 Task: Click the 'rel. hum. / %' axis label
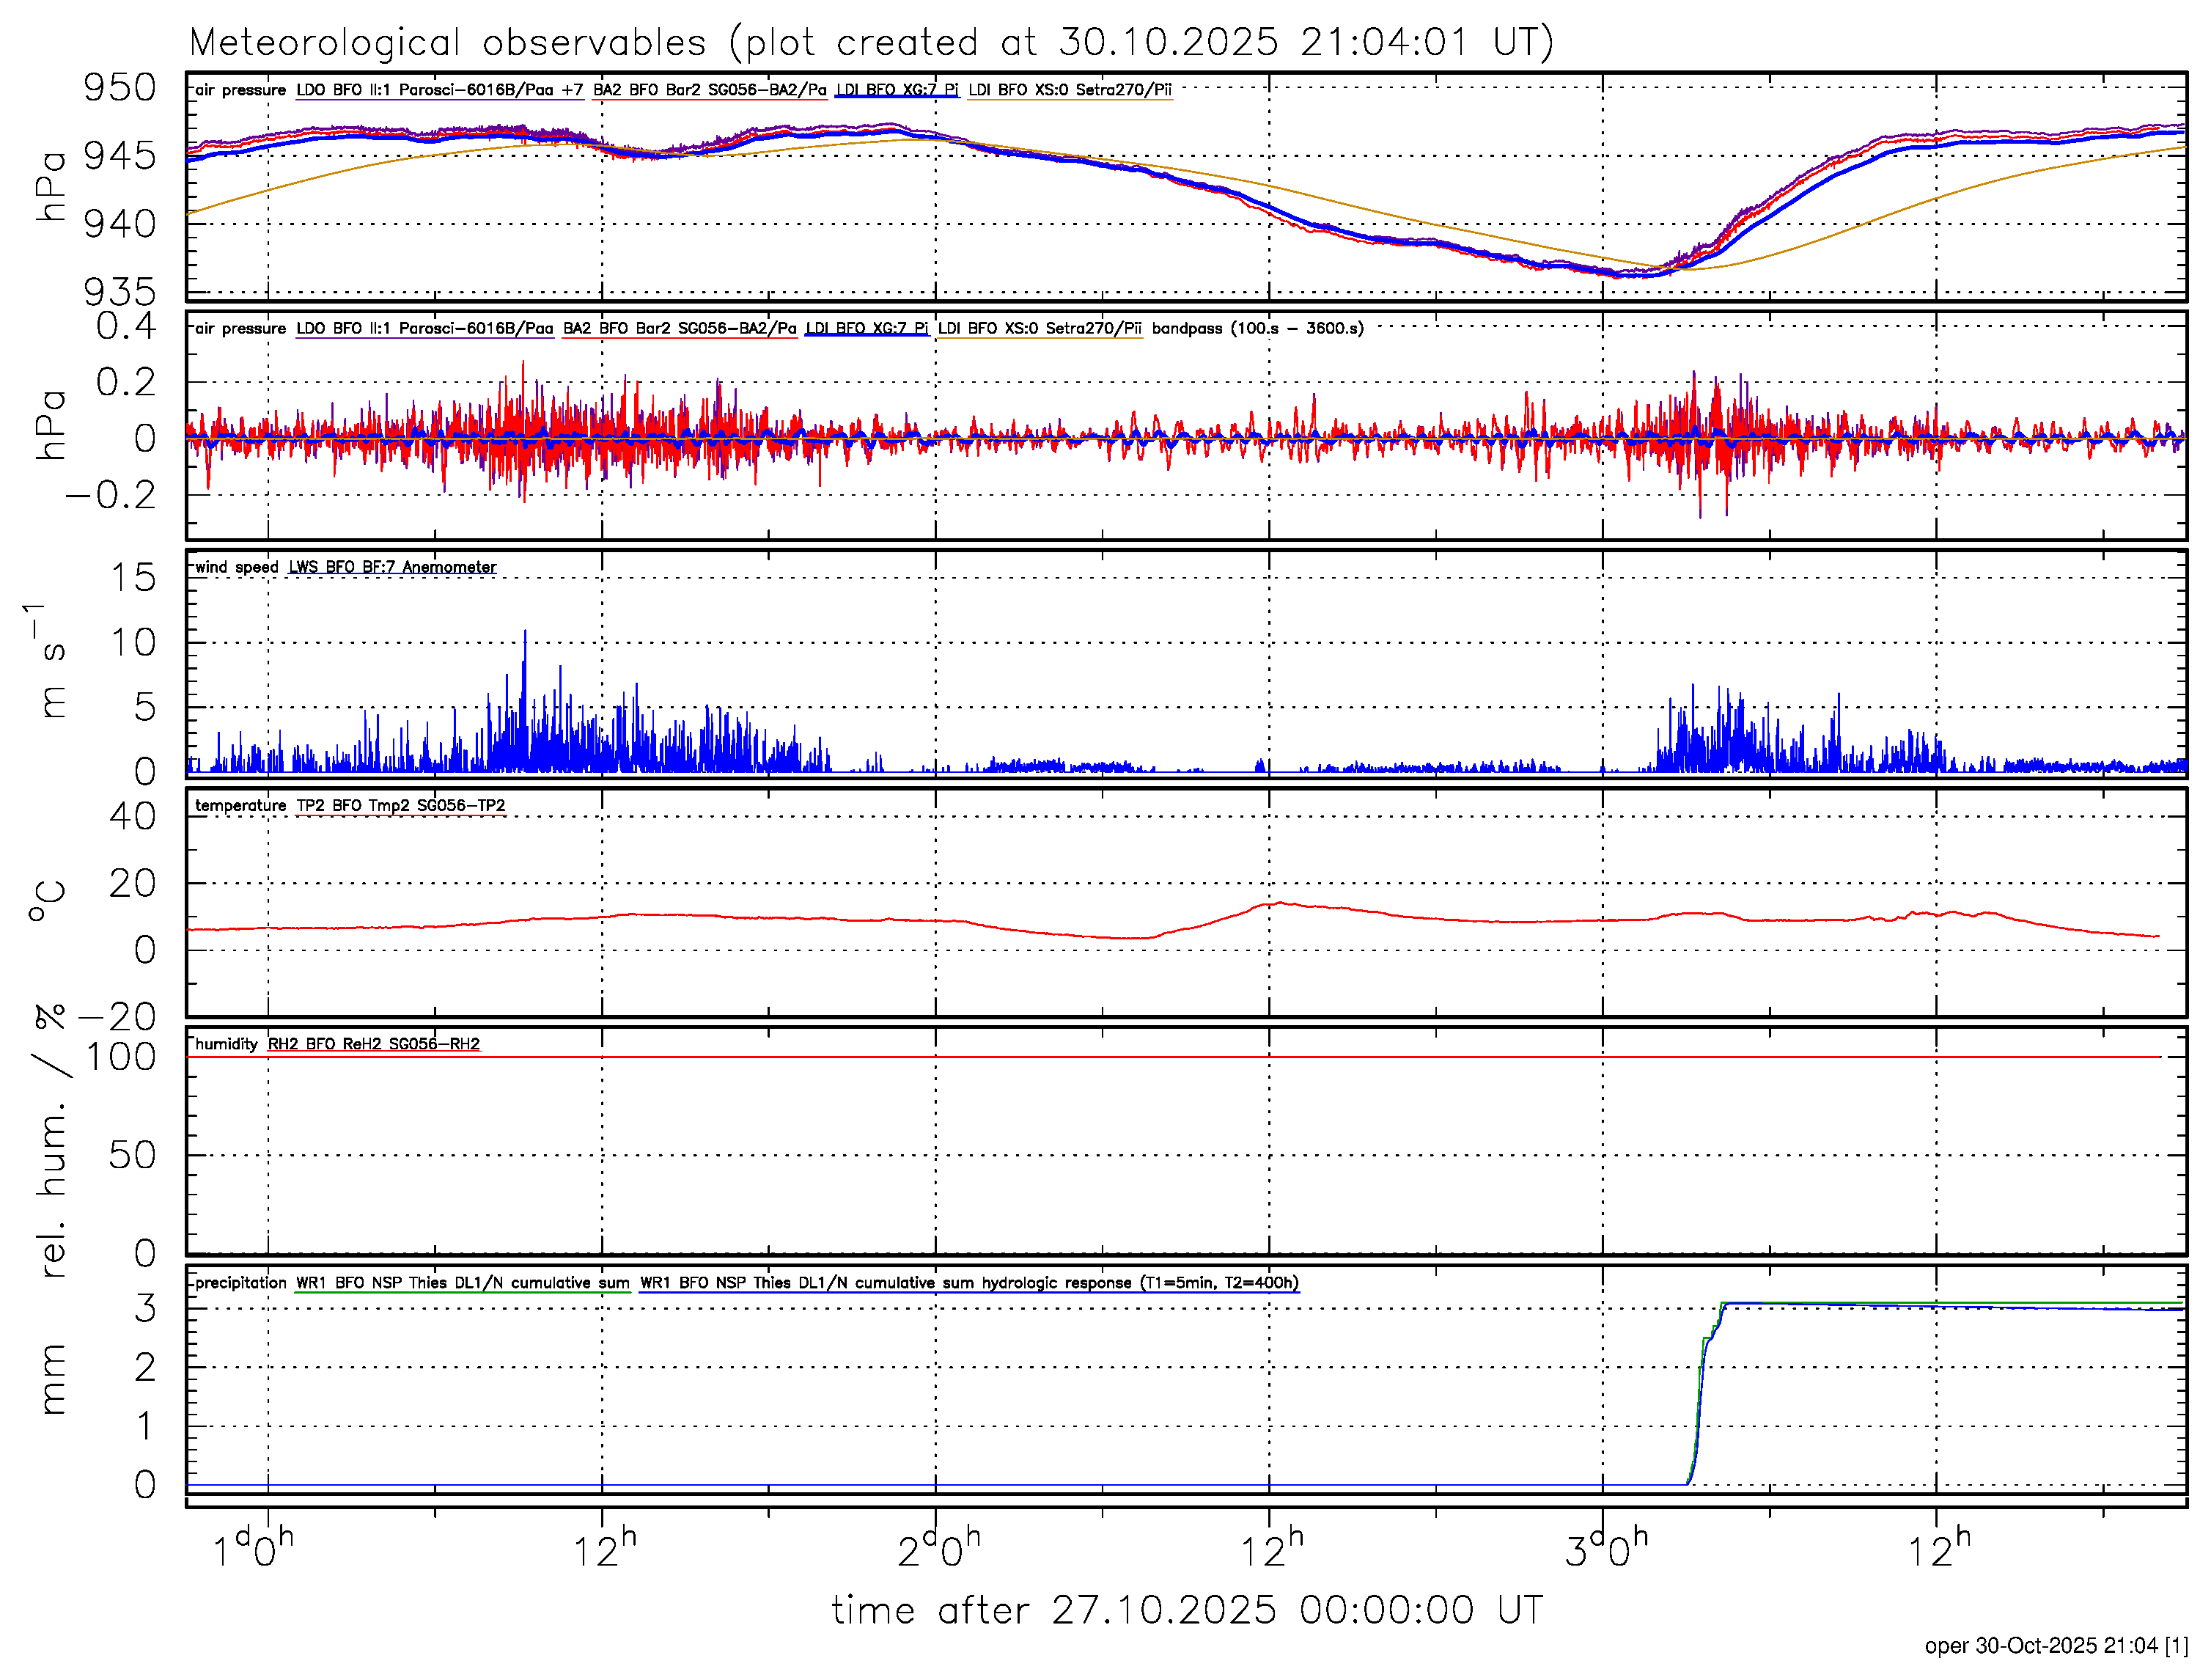tap(50, 1140)
